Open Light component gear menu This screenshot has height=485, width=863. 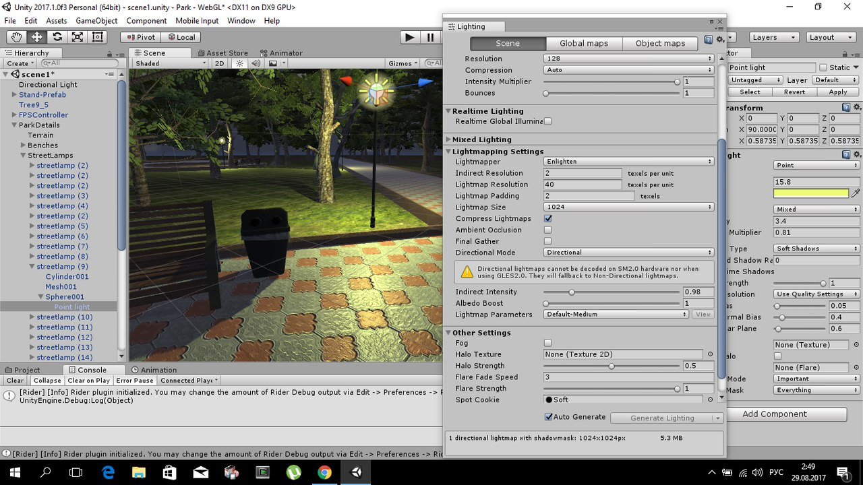857,155
